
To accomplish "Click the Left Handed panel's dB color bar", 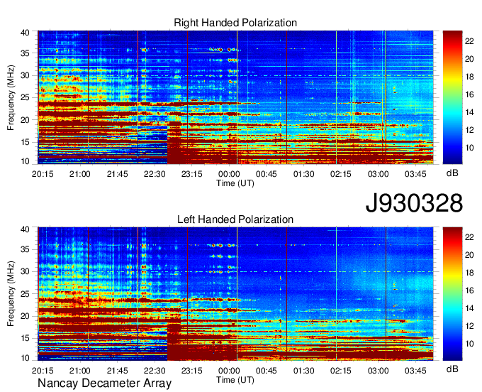I will coord(452,294).
